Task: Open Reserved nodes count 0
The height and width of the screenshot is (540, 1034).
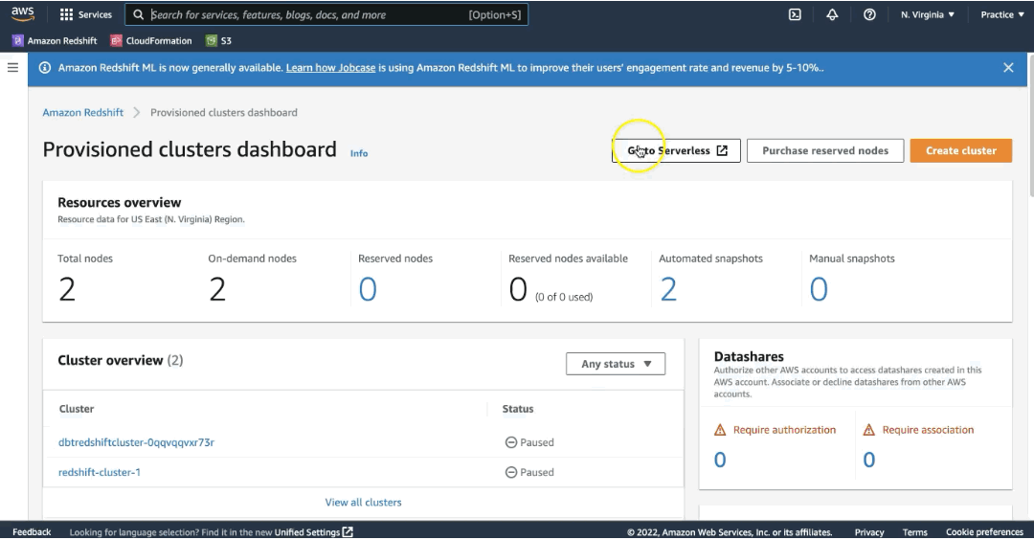Action: 368,289
